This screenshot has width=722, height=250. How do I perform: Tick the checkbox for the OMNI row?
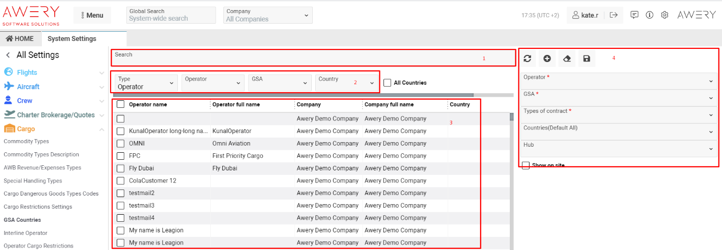pos(121,144)
